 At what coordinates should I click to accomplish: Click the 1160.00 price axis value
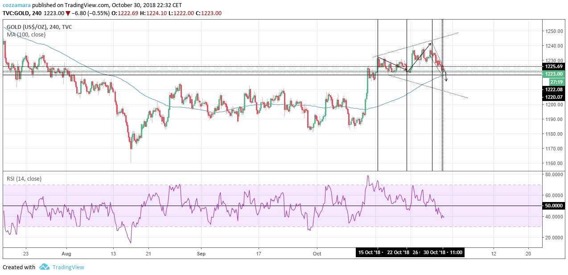(554, 163)
